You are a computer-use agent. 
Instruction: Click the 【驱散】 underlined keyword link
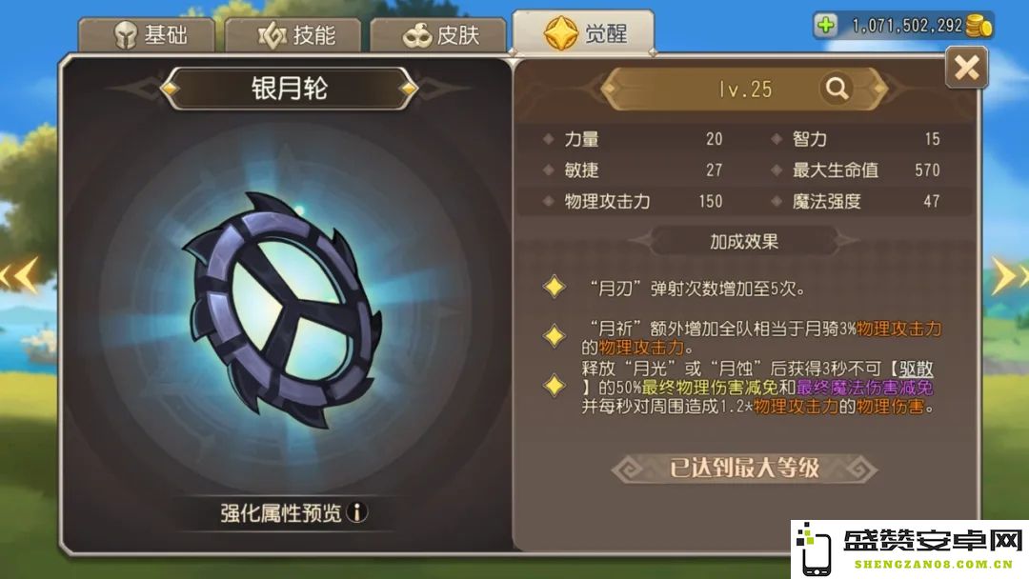pyautogui.click(x=912, y=369)
